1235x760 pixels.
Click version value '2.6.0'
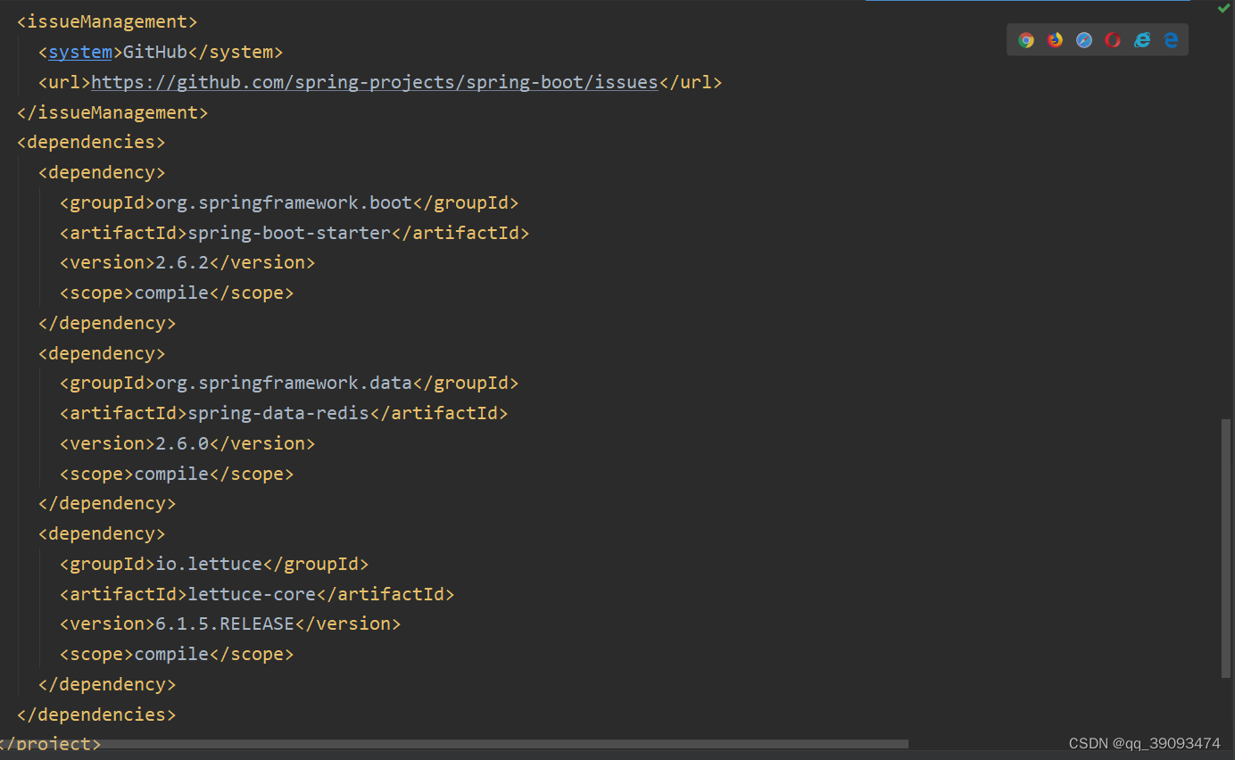click(x=182, y=443)
